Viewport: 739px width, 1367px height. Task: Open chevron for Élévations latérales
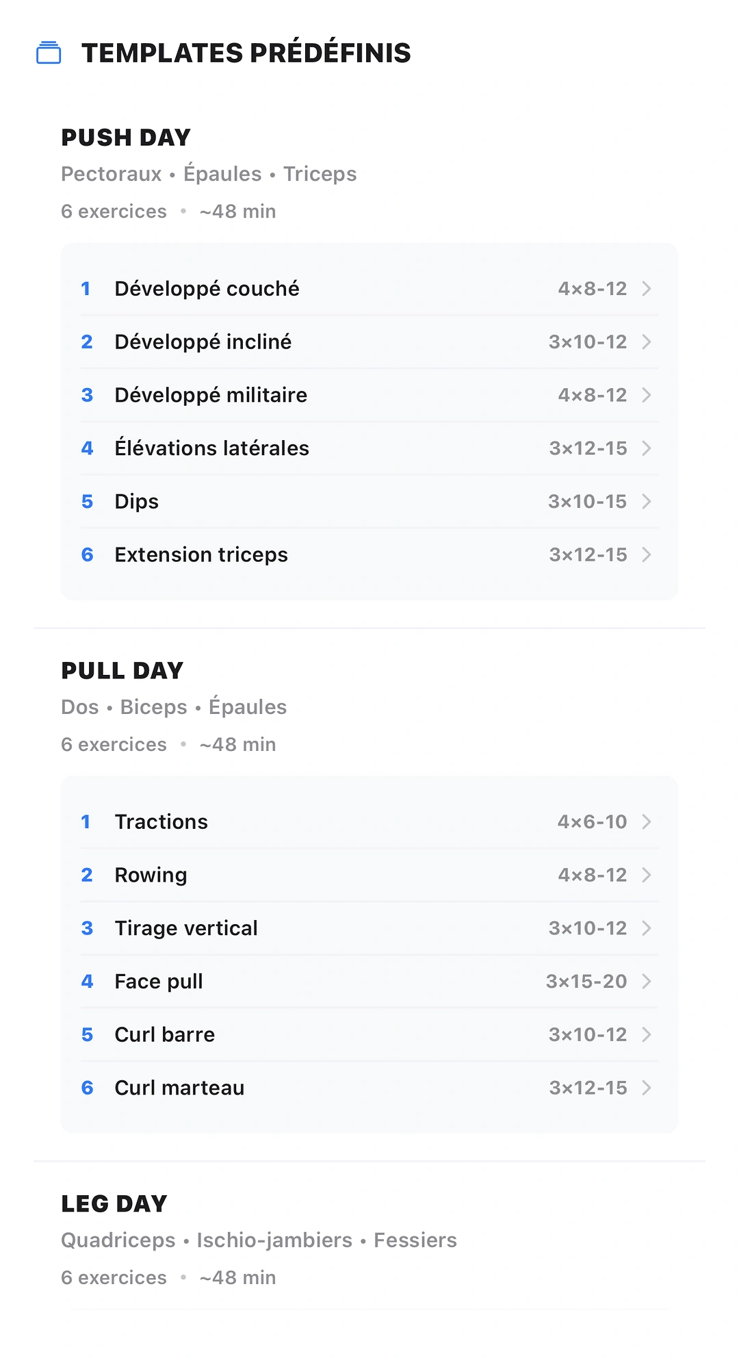tap(647, 448)
